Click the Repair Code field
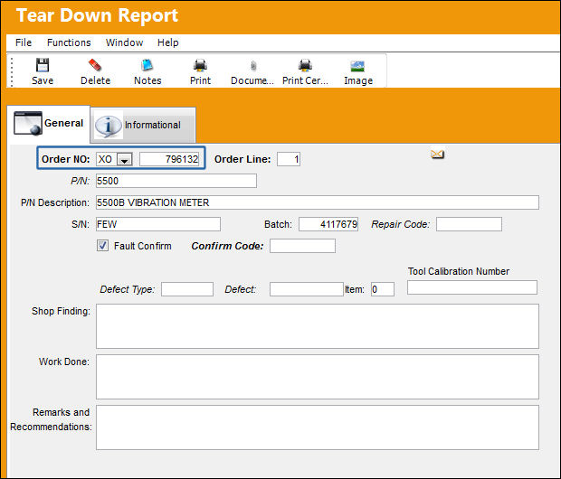Image resolution: width=561 pixels, height=479 pixels. coord(469,224)
